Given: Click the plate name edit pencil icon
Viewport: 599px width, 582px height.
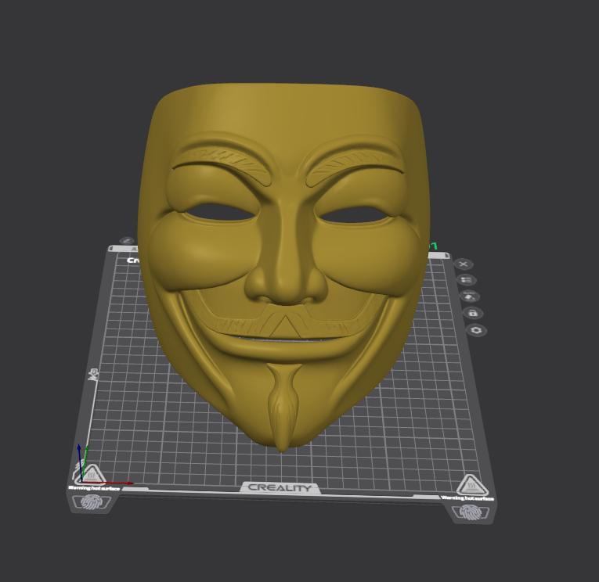Looking at the screenshot, I should [x=127, y=241].
